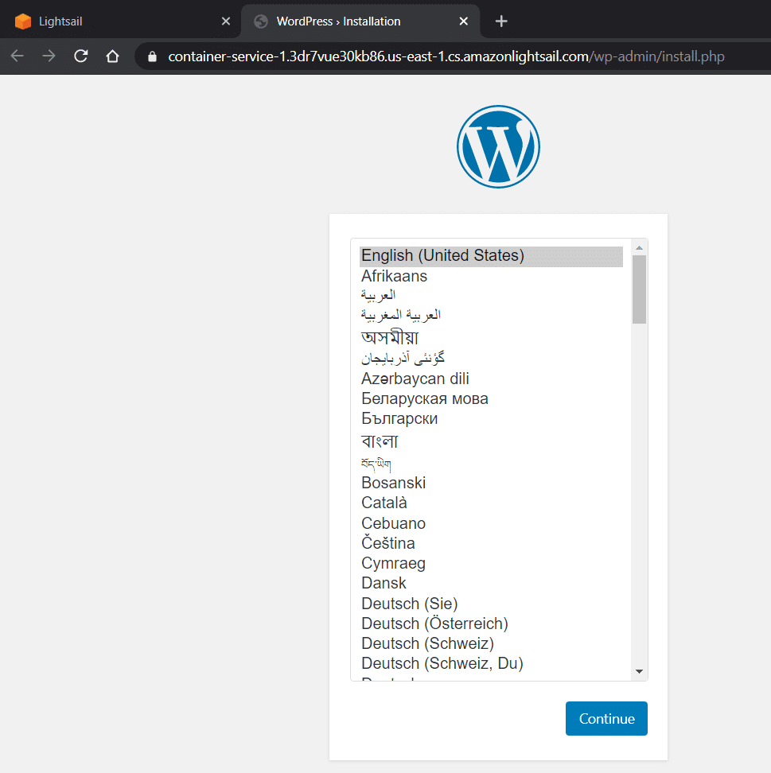Choose Afrikaans from the language list
Viewport: 771px width, 773px height.
pos(491,276)
